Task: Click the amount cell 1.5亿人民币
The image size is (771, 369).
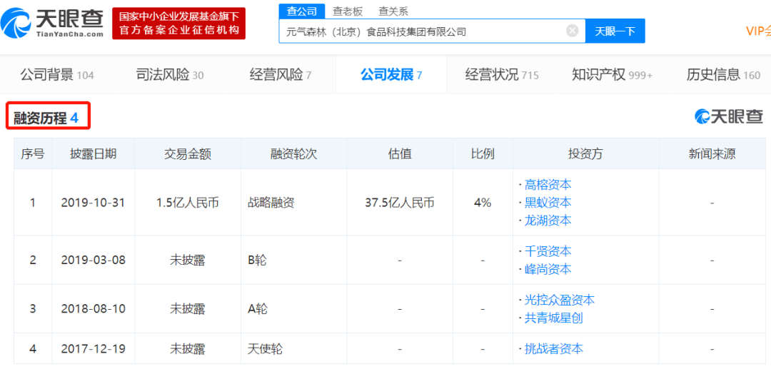Action: [187, 203]
